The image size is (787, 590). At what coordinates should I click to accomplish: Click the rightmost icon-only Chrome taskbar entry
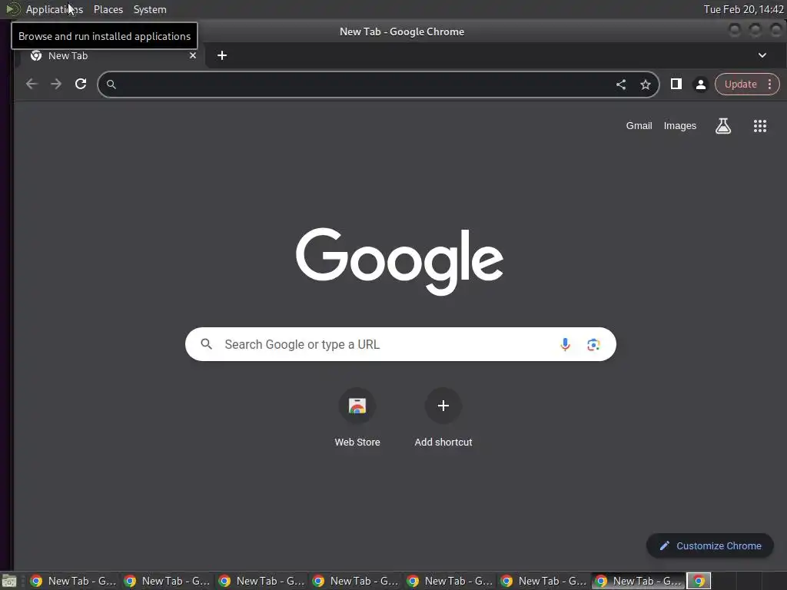pyautogui.click(x=699, y=581)
